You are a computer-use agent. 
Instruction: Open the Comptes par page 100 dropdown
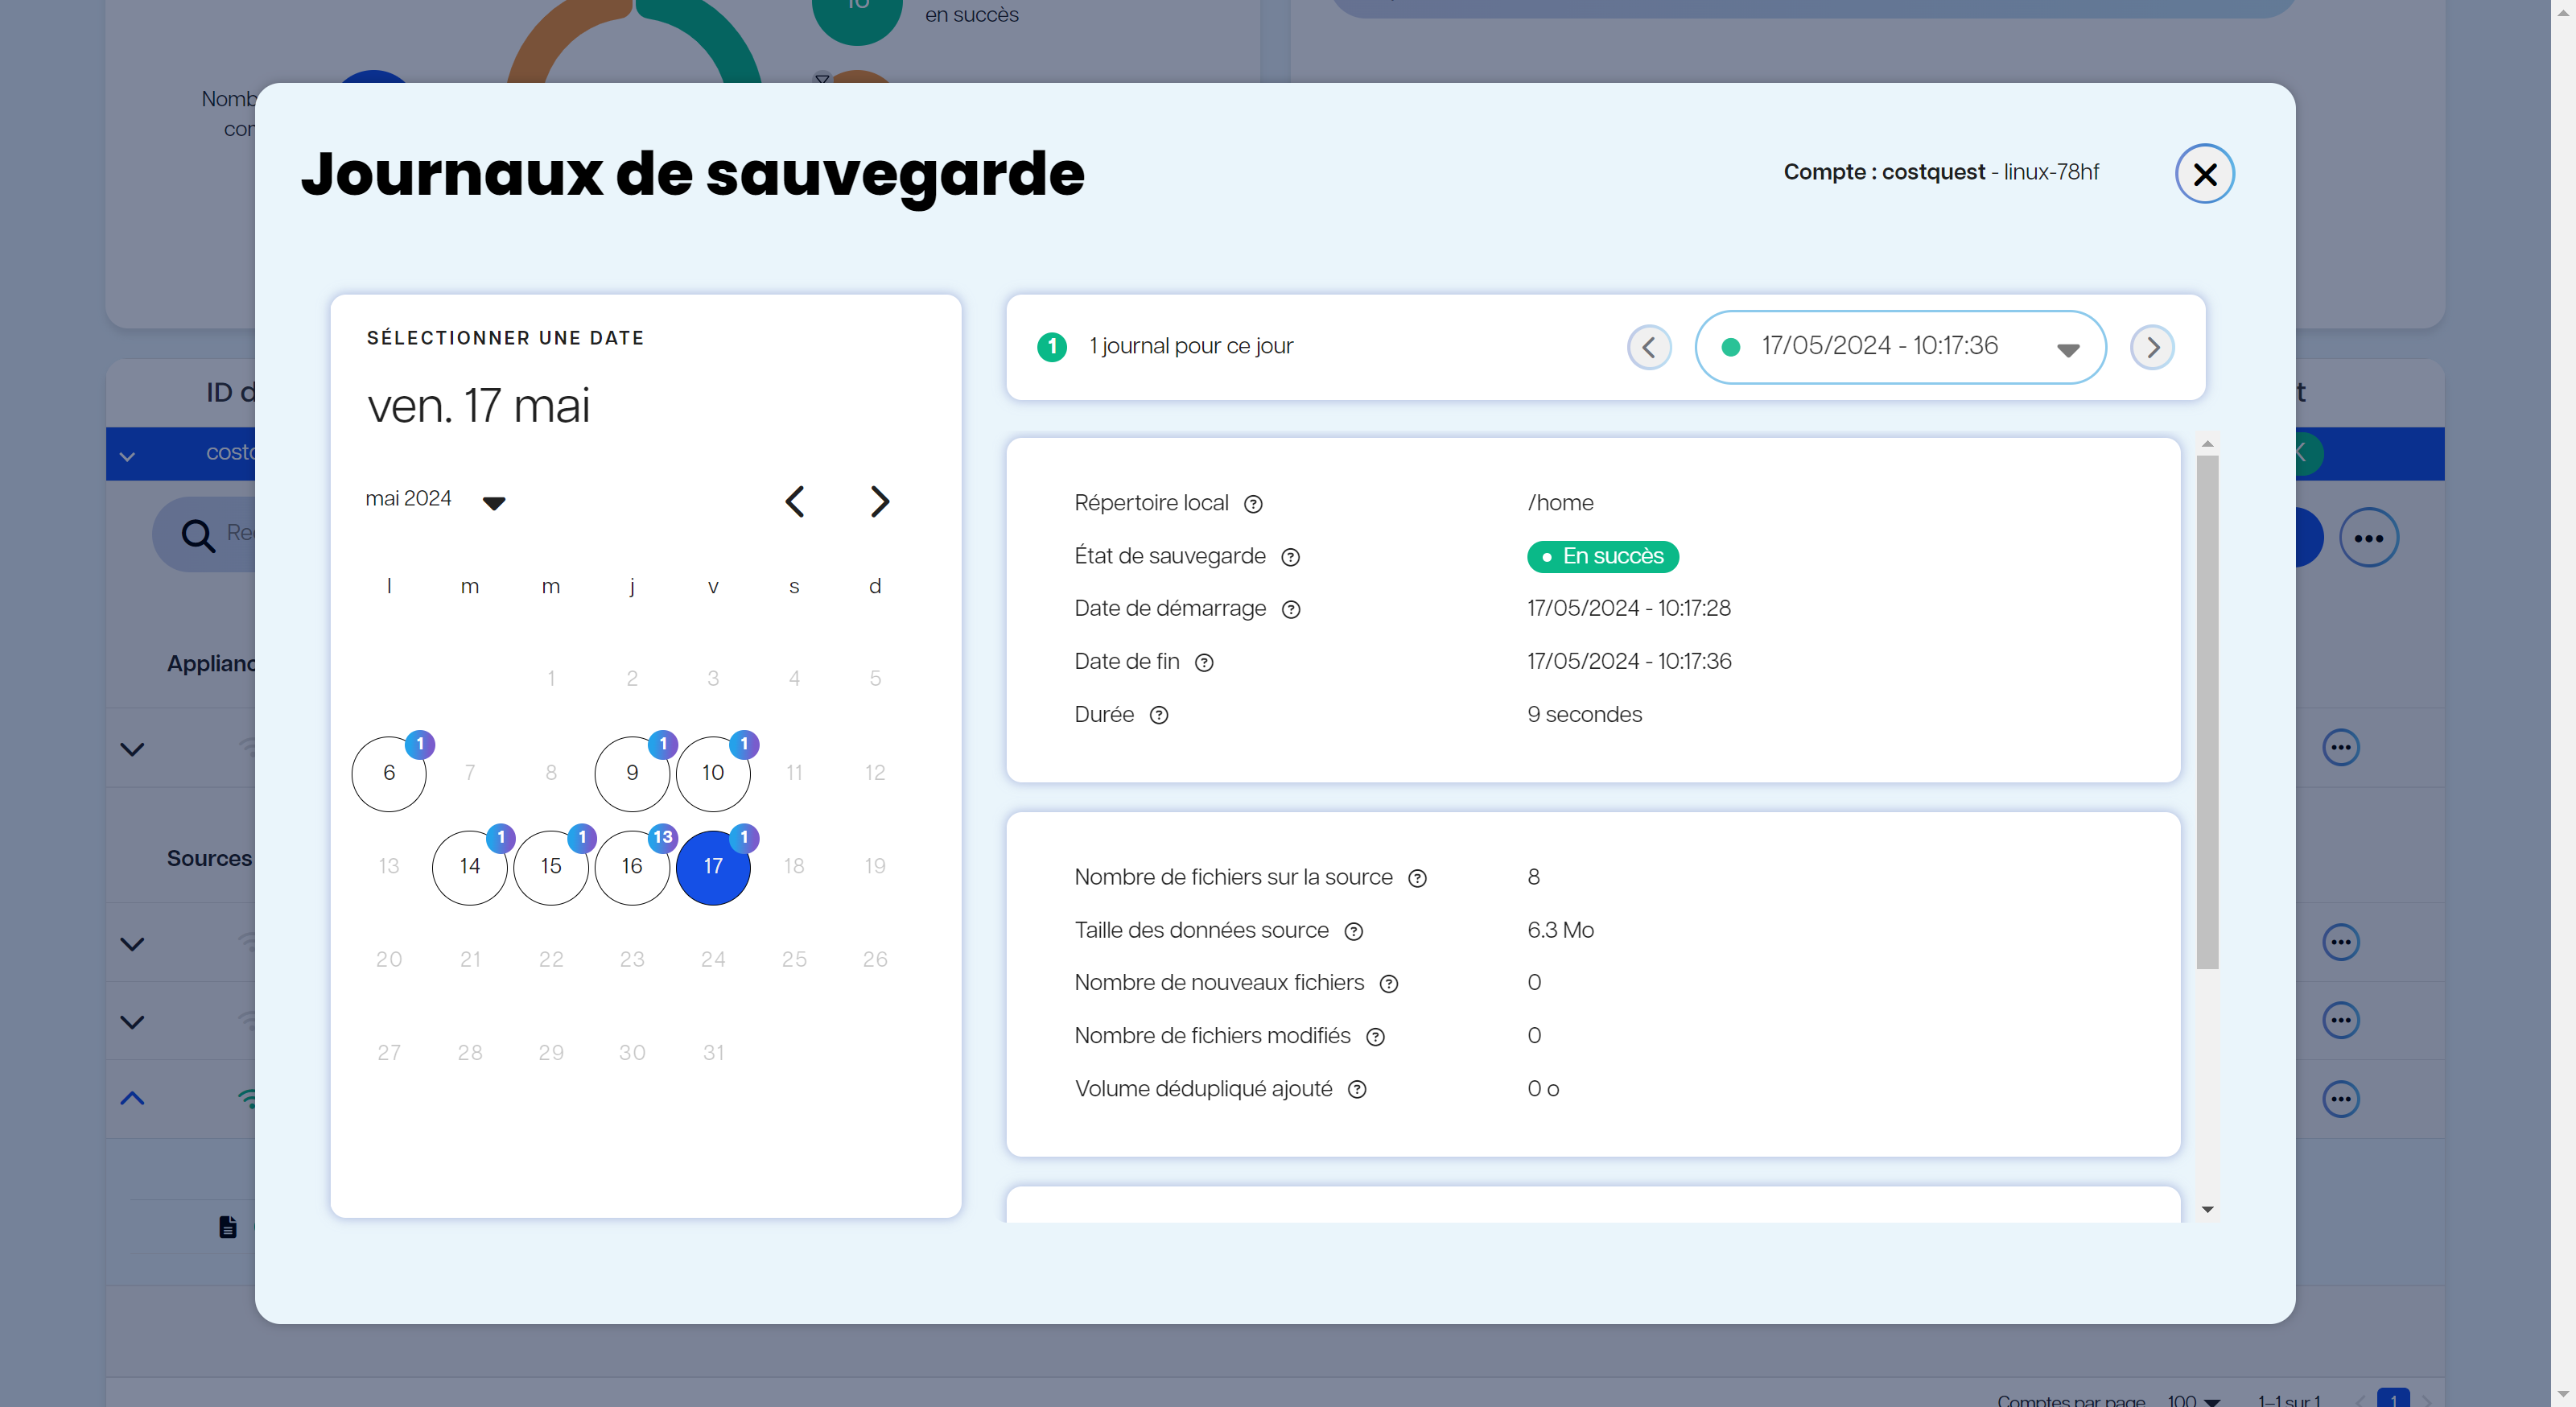[x=2194, y=1400]
